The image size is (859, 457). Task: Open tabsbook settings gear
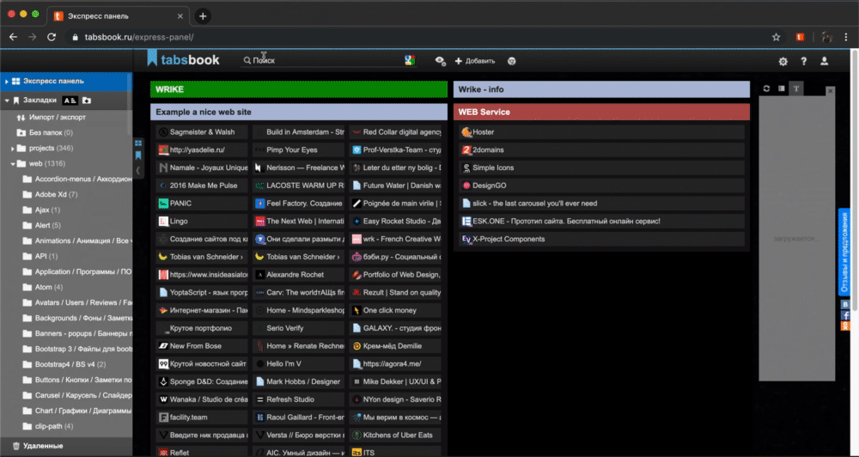coord(783,61)
